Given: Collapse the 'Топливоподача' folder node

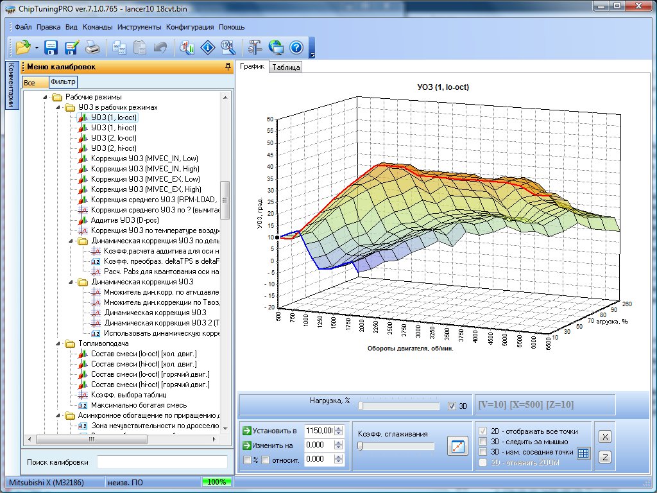Looking at the screenshot, I should tap(58, 344).
